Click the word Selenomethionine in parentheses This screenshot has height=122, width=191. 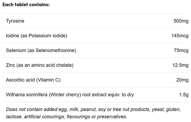56,50
